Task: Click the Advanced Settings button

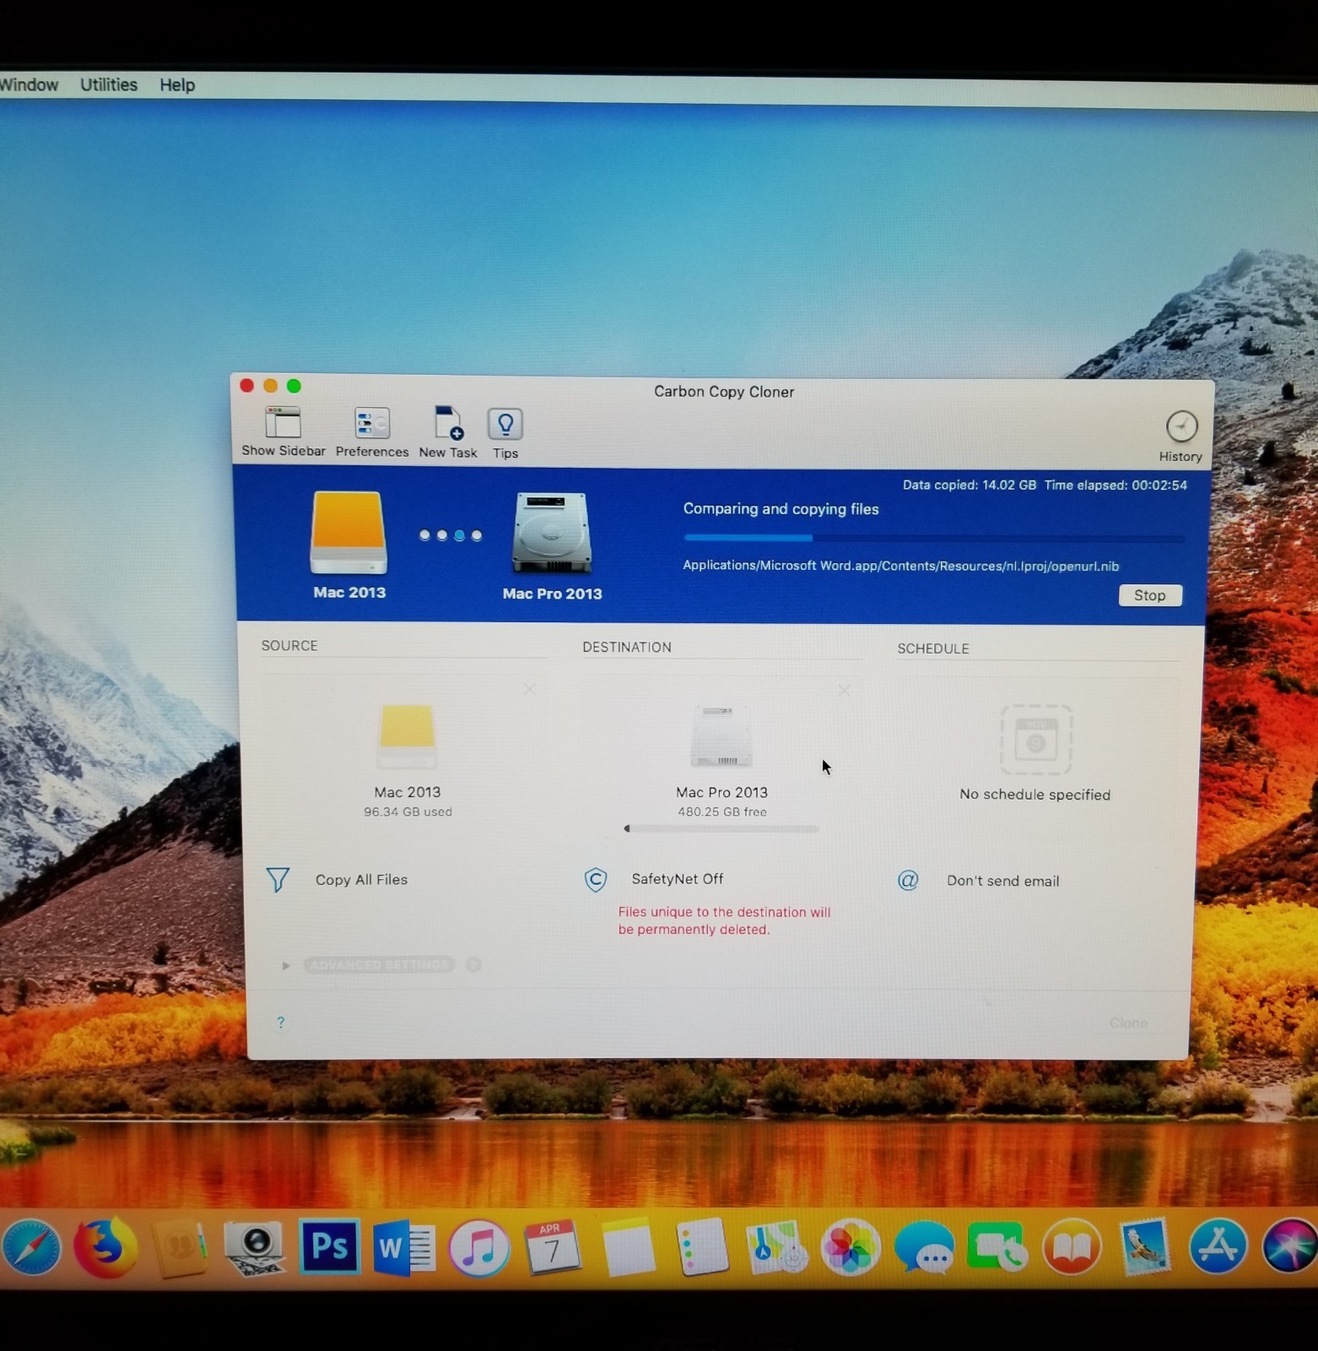Action: 379,964
